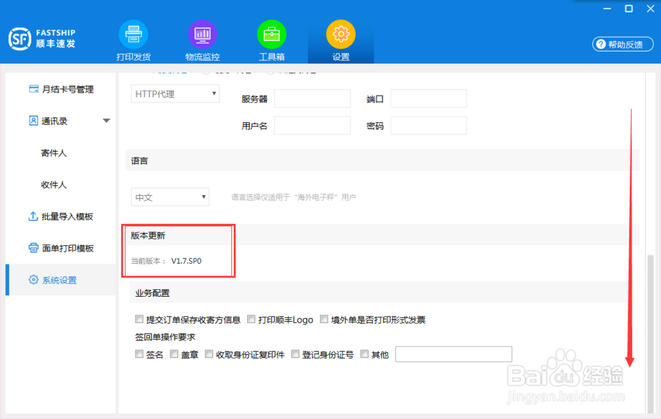661x419 pixels.
Task: Collapse the 通讯录 section via its arrow
Action: pyautogui.click(x=106, y=121)
